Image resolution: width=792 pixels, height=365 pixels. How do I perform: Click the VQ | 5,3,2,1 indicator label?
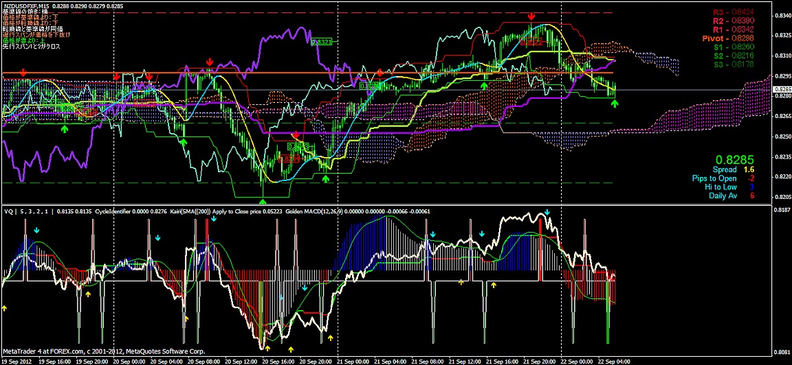28,212
